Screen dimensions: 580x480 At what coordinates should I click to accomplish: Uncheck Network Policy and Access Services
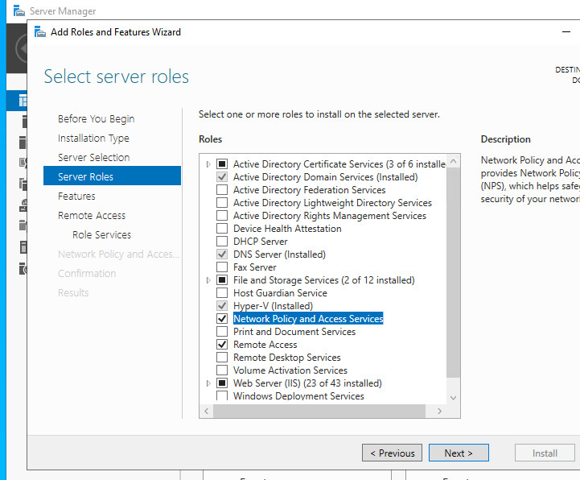pos(222,319)
